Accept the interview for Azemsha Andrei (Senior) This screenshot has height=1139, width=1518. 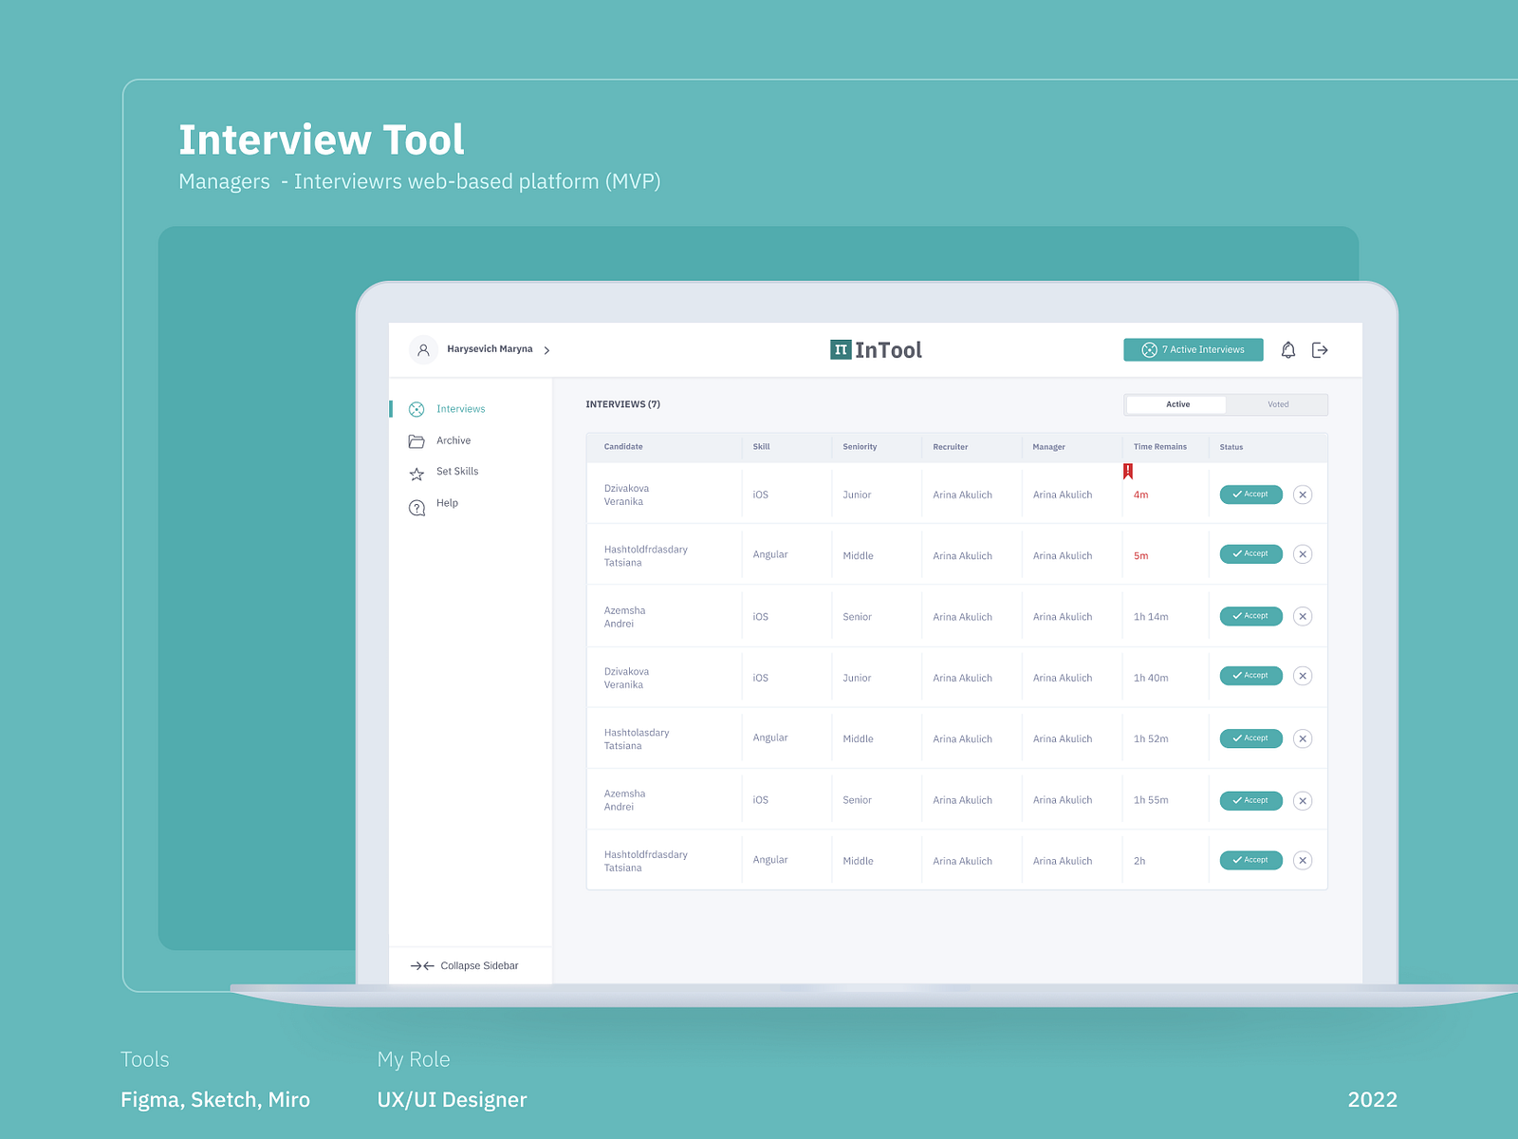click(1250, 616)
